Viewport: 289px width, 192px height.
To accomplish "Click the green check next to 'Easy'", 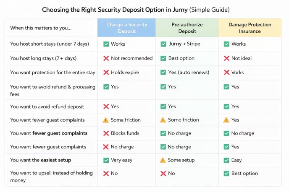I will tap(226, 160).
